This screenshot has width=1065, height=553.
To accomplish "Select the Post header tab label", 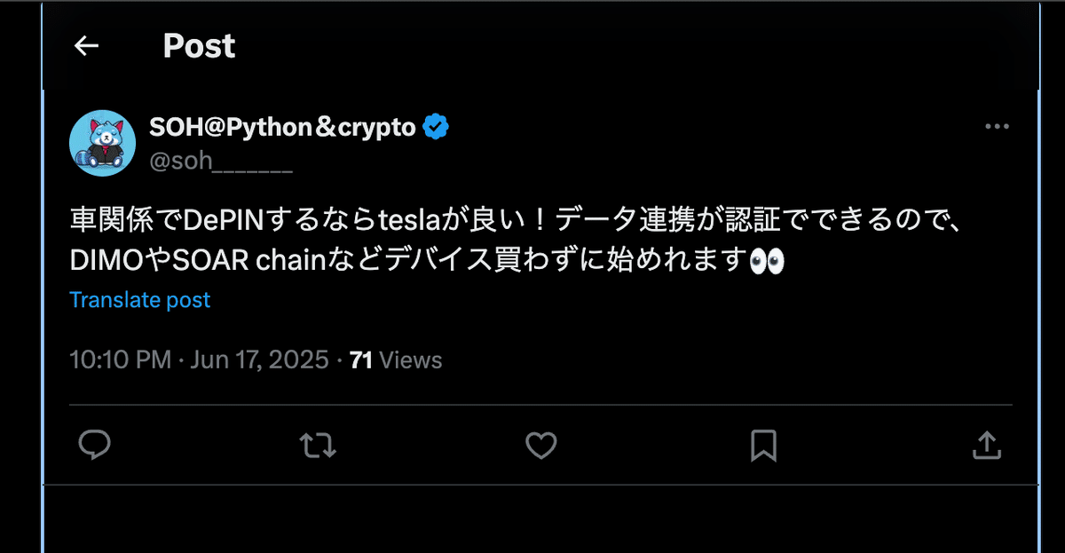I will pos(199,46).
